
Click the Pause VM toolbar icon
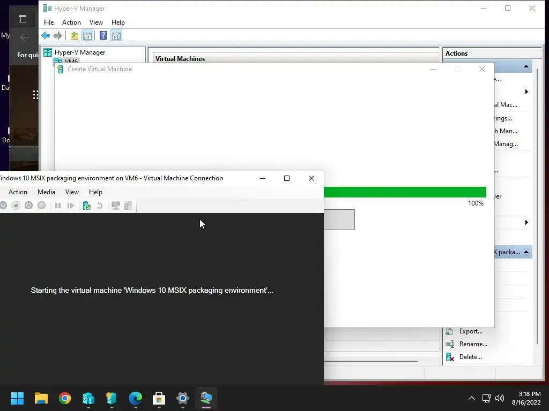pyautogui.click(x=58, y=205)
